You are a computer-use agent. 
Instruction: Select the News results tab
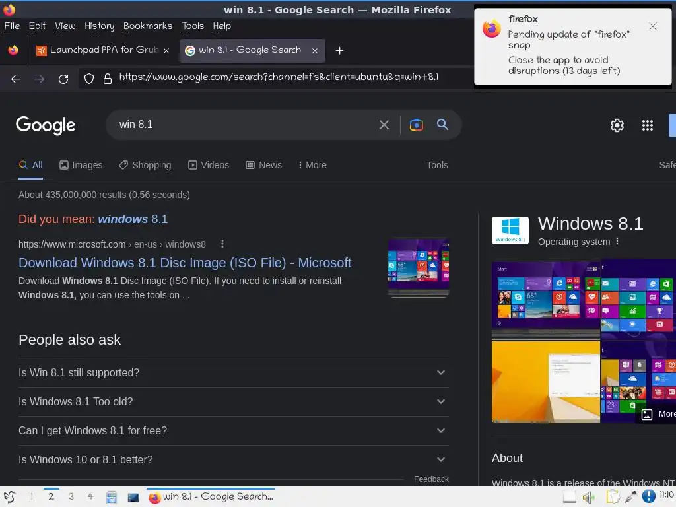pyautogui.click(x=263, y=165)
